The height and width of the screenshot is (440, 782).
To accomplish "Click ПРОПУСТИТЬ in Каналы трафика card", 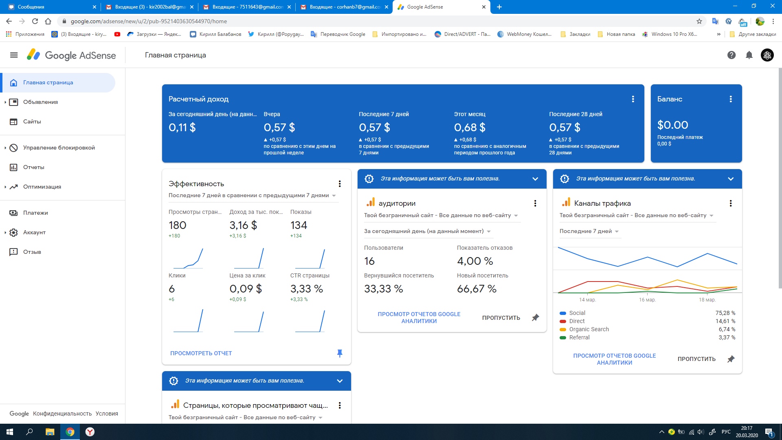I will pos(696,359).
